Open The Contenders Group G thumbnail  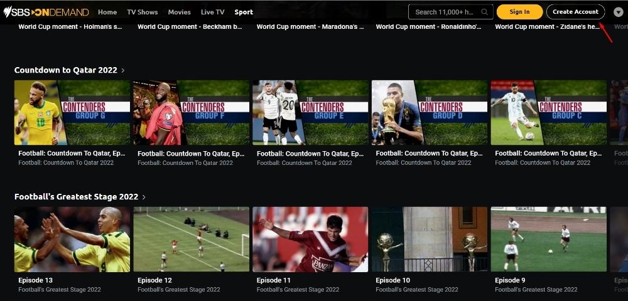coord(72,112)
